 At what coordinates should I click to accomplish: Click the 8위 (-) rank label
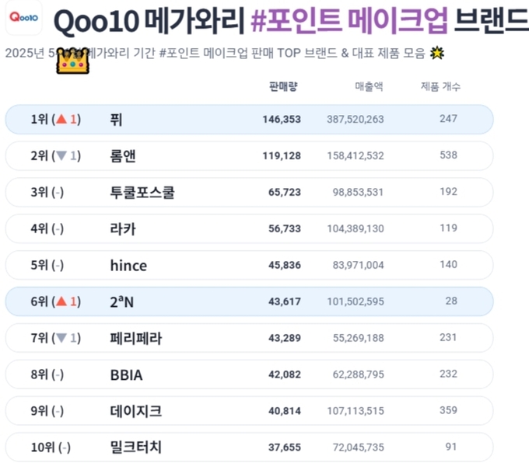coord(47,374)
